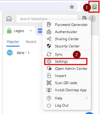Click the Help question mark icon
The image size is (100, 114).
[49, 98]
